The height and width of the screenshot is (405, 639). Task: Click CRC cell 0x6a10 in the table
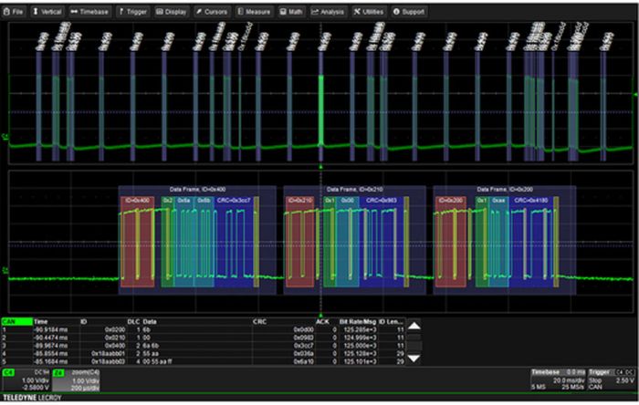click(304, 361)
